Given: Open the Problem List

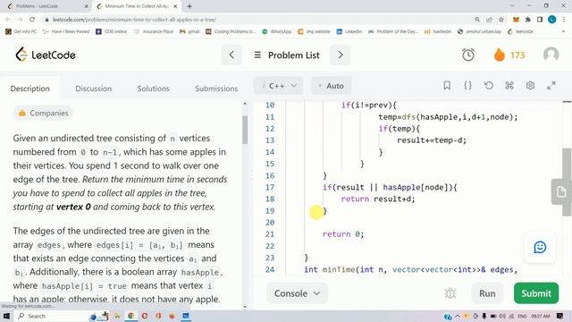Looking at the screenshot, I should coord(287,55).
